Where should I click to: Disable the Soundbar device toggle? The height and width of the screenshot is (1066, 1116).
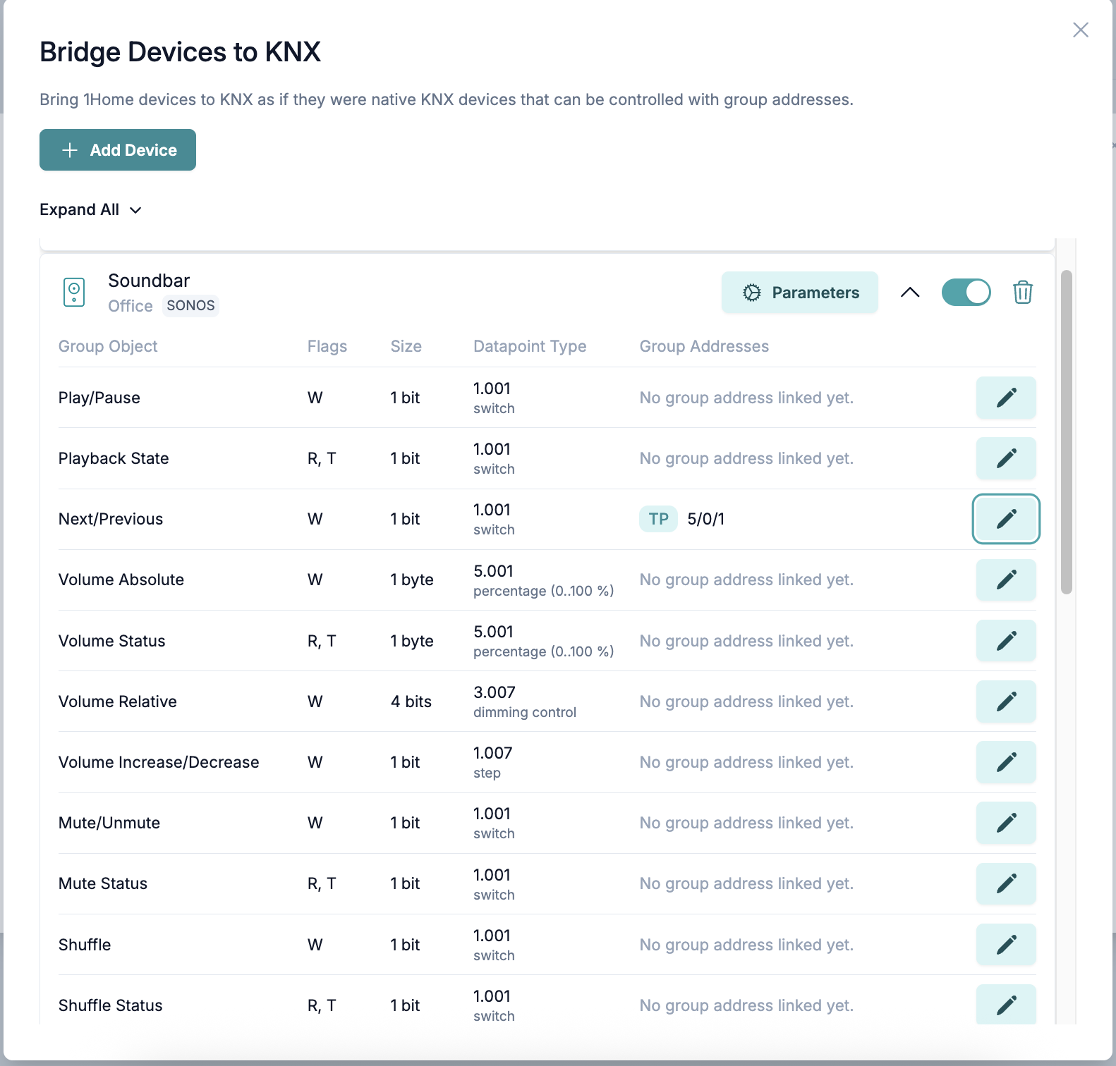pos(966,292)
